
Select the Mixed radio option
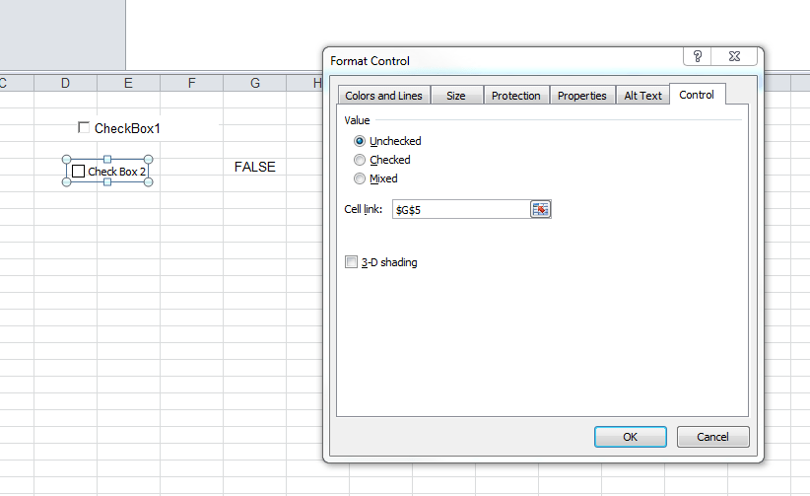[360, 178]
